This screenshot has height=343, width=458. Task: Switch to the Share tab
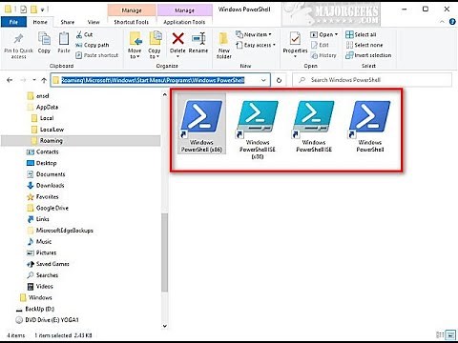(68, 22)
